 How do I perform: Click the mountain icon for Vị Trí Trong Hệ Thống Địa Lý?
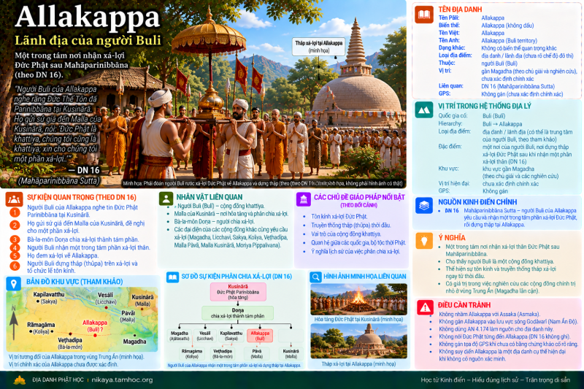424,110
